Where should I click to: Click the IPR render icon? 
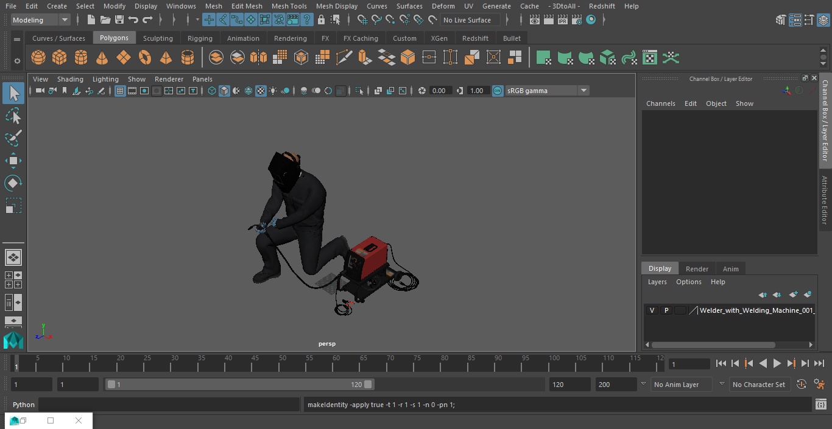pos(562,20)
